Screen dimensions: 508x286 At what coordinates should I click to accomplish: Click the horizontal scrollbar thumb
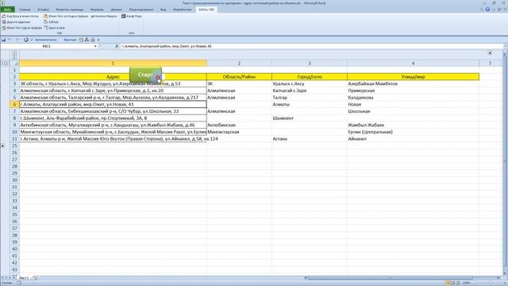(391, 278)
